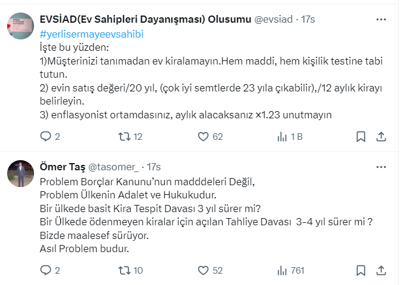Open more options for EVSİAD tweet
This screenshot has width=400, height=285.
tap(380, 20)
